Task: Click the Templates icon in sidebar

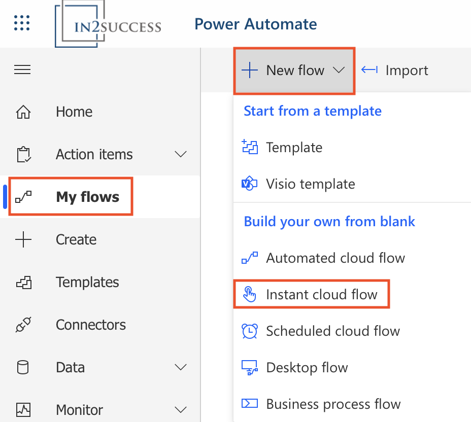Action: pos(24,283)
